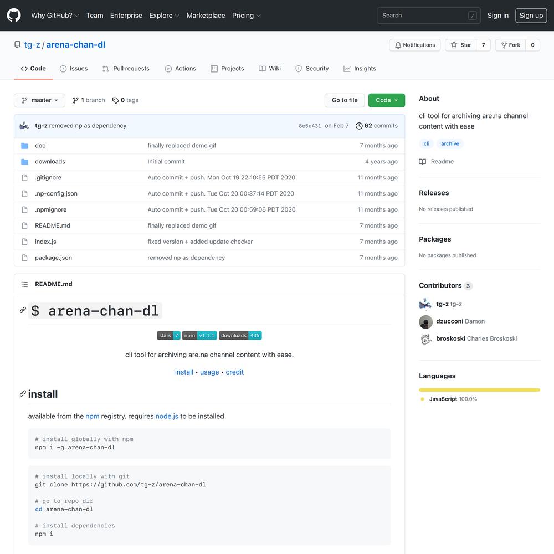Viewport: 554px width, 554px height.
Task: Open the Enterprise menu item
Action: [126, 16]
